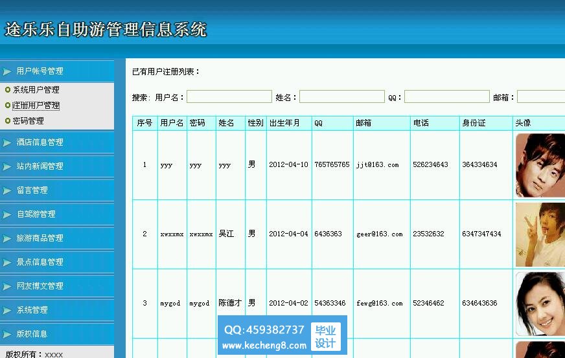Image resolution: width=565 pixels, height=358 pixels.
Task: Expand the 旅游商品管理 menu section
Action: [x=57, y=238]
